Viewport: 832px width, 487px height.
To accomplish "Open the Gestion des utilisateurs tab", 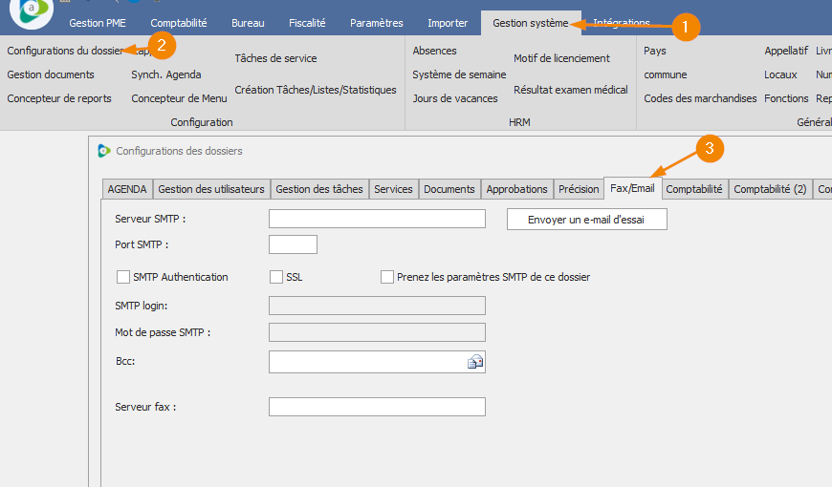I will [x=211, y=189].
